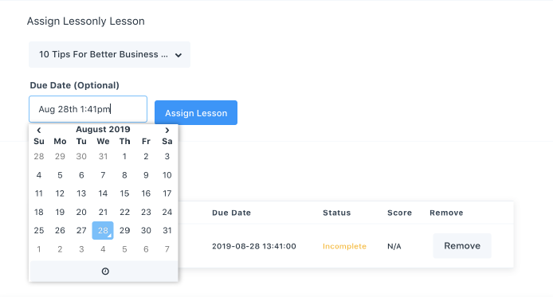This screenshot has height=297, width=553.
Task: Select August 28 in the calendar
Action: click(103, 230)
